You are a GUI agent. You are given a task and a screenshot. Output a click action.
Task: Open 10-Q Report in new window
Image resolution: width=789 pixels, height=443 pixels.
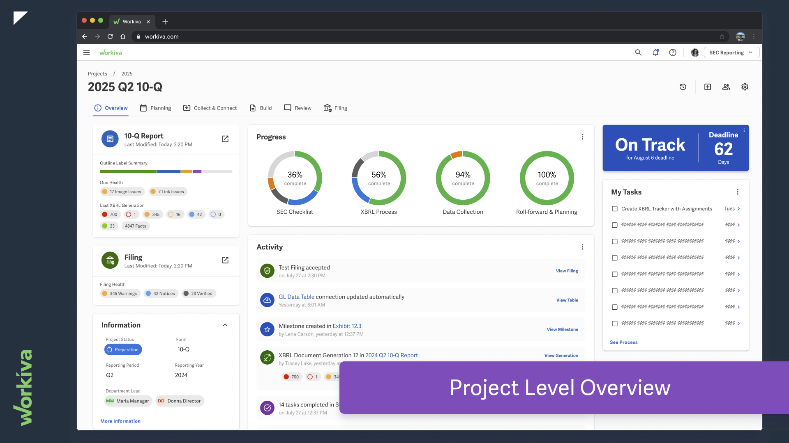tap(225, 139)
